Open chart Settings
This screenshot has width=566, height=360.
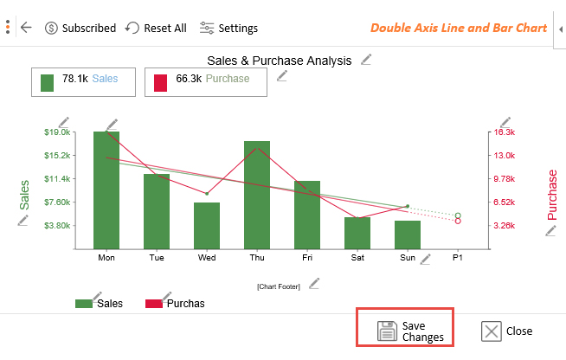228,29
